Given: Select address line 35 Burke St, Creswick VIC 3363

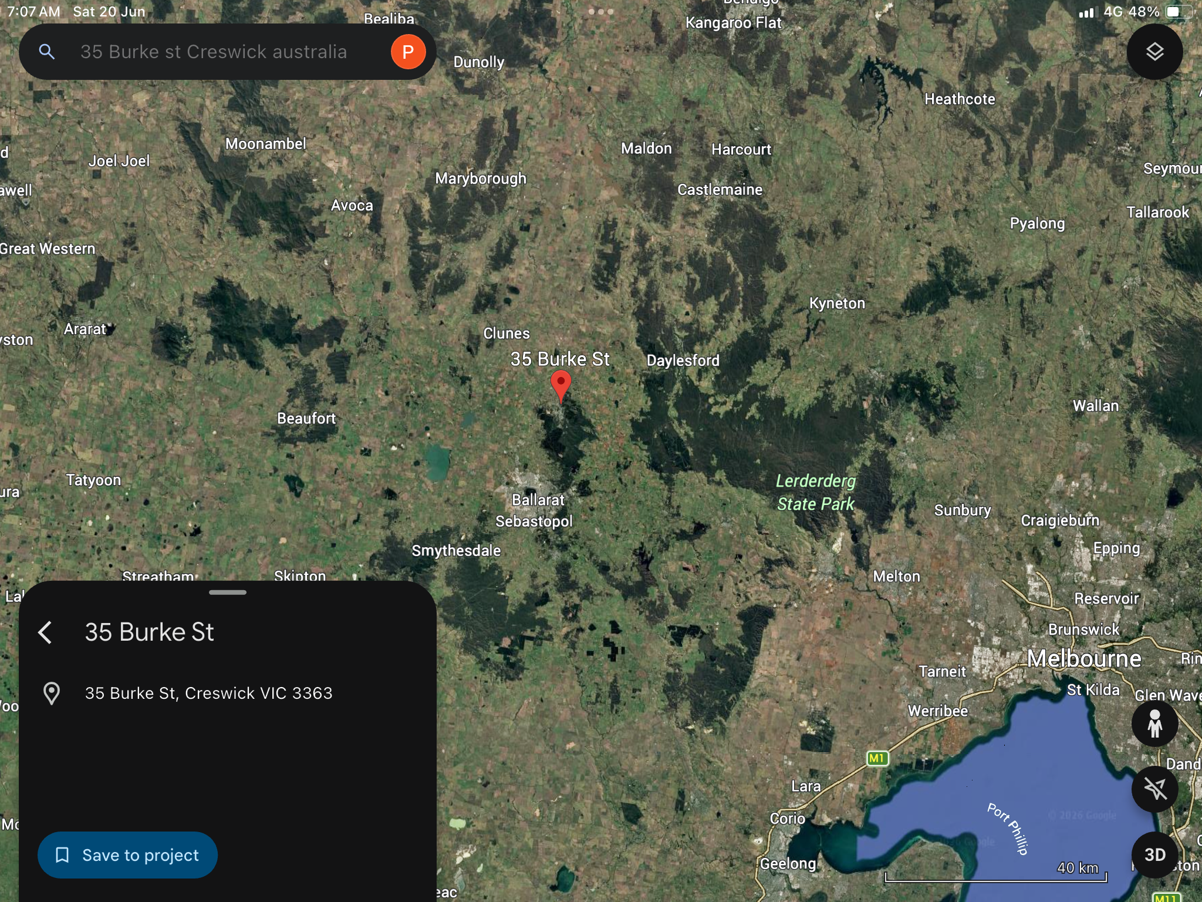Looking at the screenshot, I should click(x=208, y=693).
